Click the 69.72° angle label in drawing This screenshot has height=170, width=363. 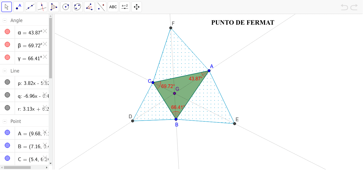click(168, 86)
